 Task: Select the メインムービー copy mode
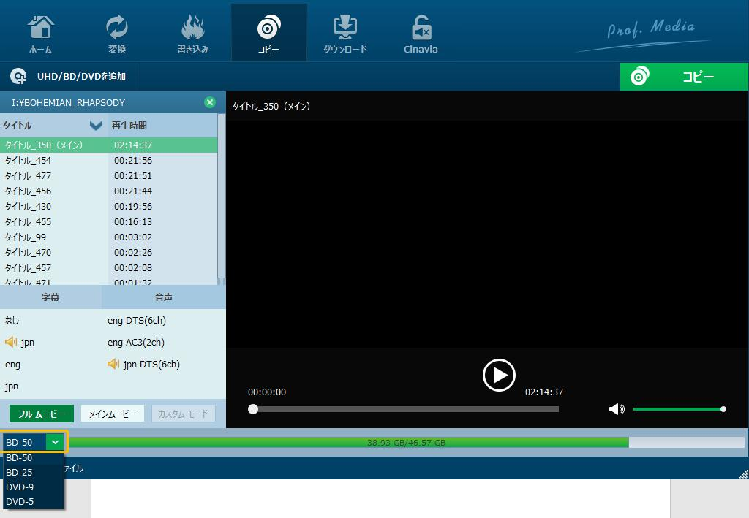[x=111, y=413]
